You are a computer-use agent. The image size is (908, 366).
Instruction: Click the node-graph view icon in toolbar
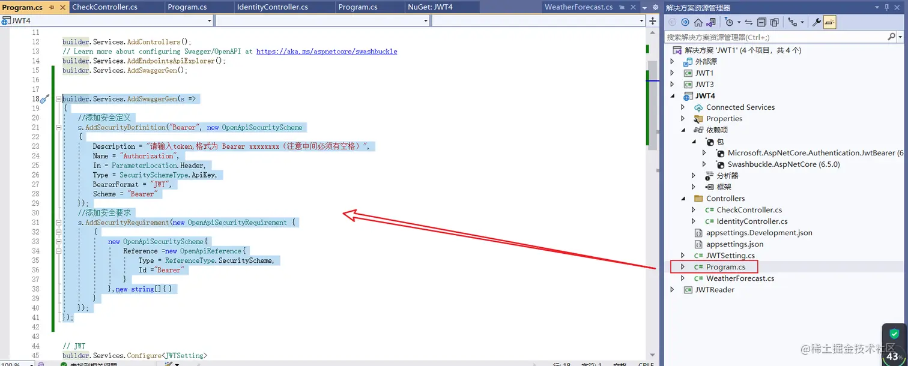point(793,22)
